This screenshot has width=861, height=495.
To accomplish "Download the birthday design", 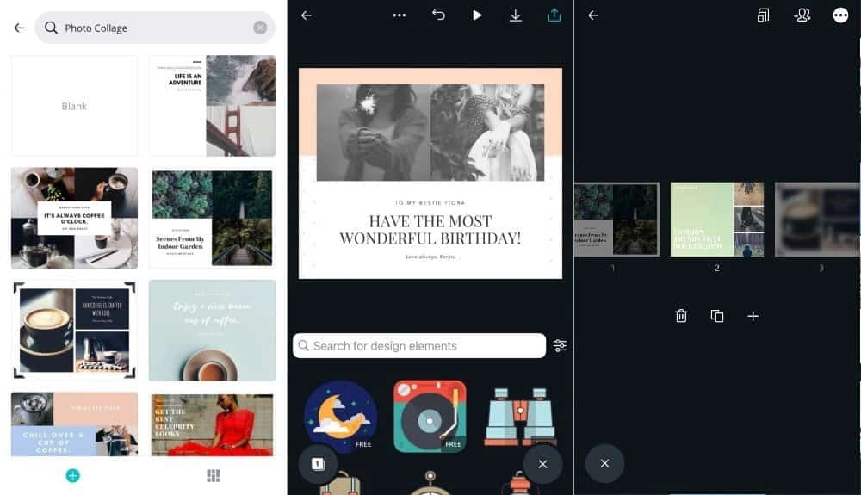I will [516, 15].
